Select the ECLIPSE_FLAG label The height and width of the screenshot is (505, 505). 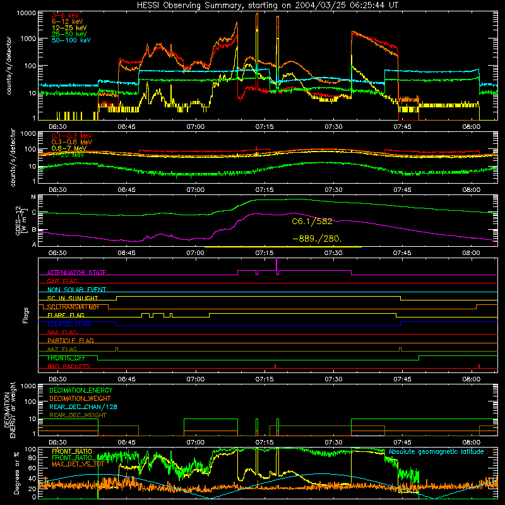tap(69, 324)
